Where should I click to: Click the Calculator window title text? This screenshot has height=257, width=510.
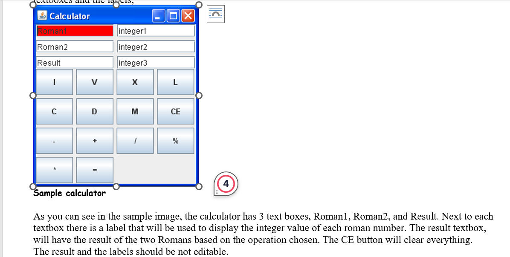click(70, 16)
